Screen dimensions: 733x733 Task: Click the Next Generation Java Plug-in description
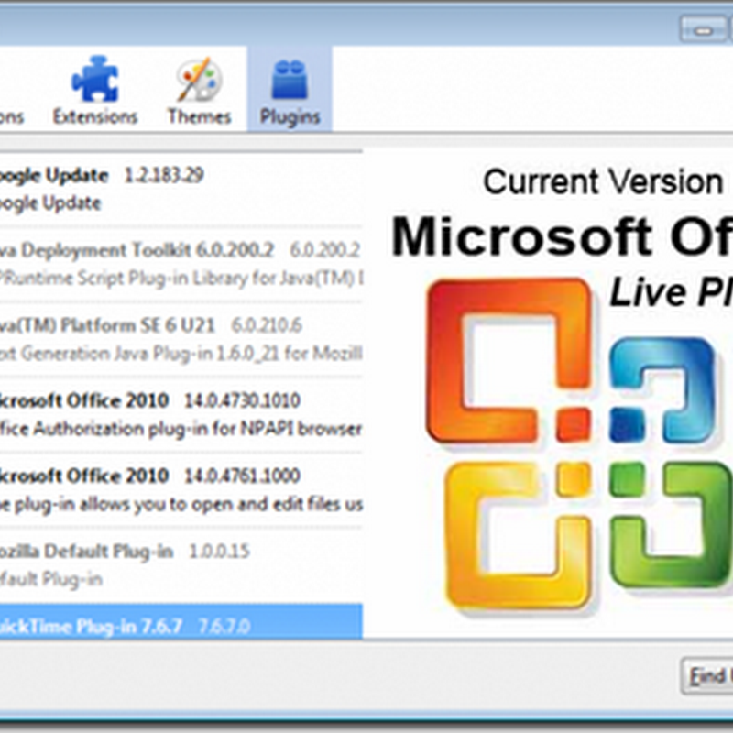tap(181, 354)
